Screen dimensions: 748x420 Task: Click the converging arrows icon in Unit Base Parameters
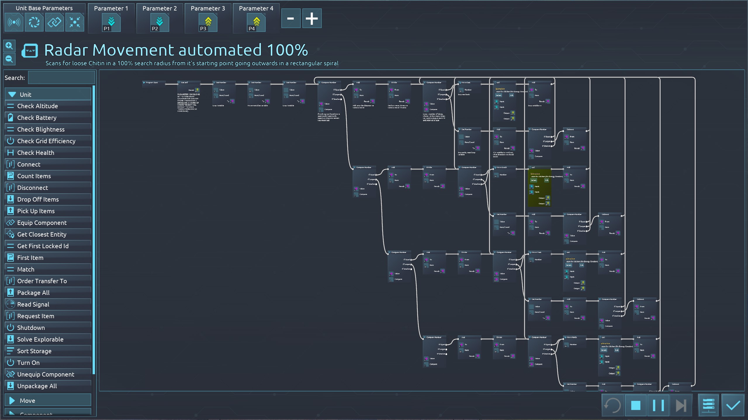click(x=75, y=22)
